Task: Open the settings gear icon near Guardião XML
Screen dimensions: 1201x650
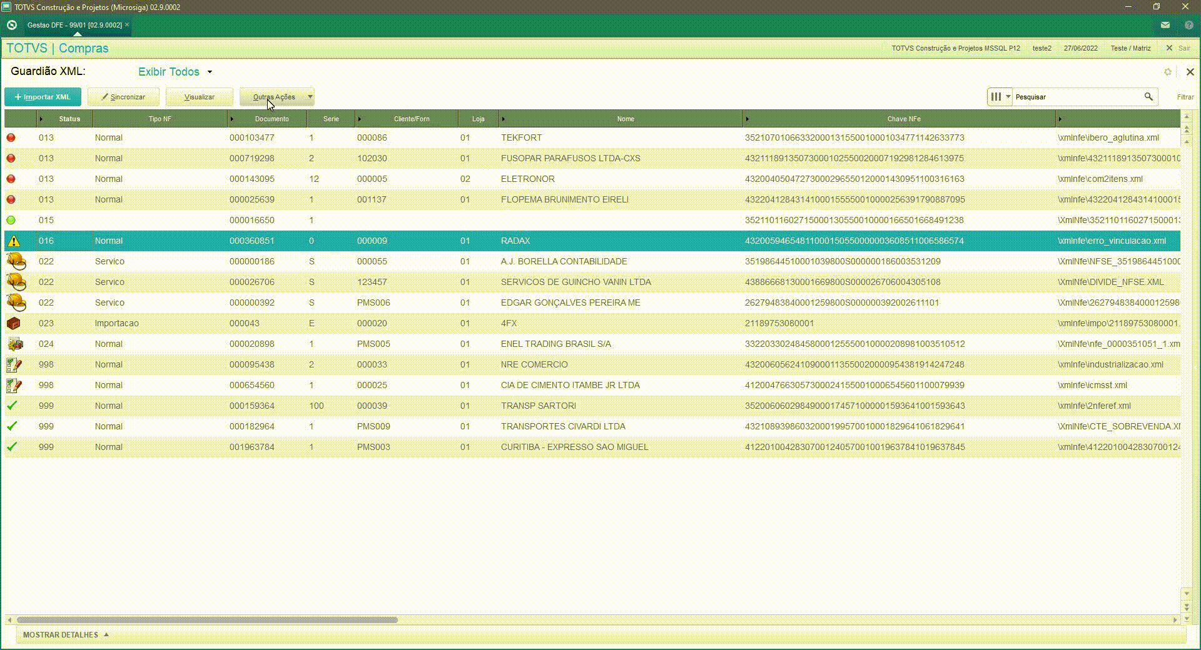Action: point(1167,72)
